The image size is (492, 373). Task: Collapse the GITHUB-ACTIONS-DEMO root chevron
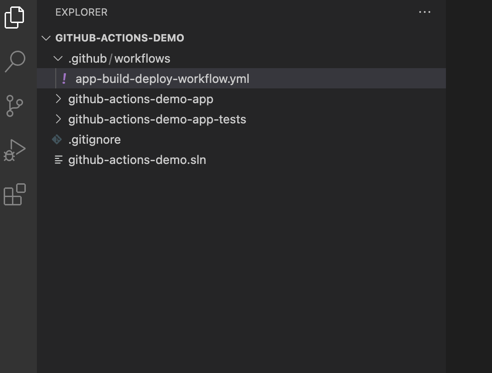(46, 38)
